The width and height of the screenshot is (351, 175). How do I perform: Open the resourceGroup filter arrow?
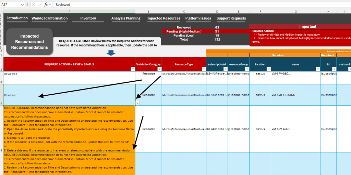tap(247, 69)
